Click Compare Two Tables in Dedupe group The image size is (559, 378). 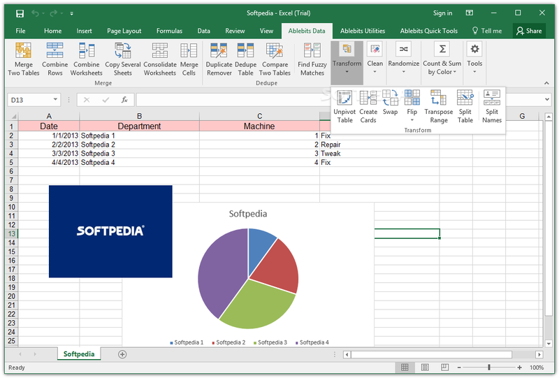coord(275,59)
